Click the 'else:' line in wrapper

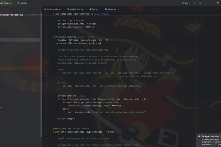(x=66, y=109)
